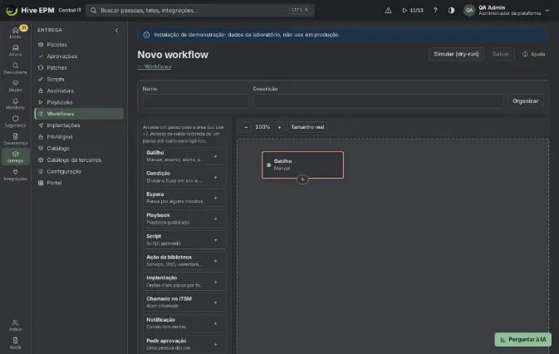
Task: Open the Entrega sidebar icon
Action: 15,157
